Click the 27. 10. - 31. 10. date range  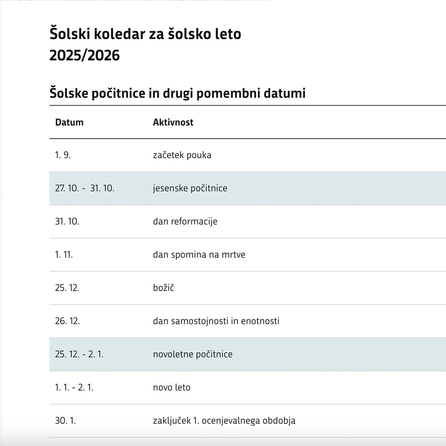(85, 189)
